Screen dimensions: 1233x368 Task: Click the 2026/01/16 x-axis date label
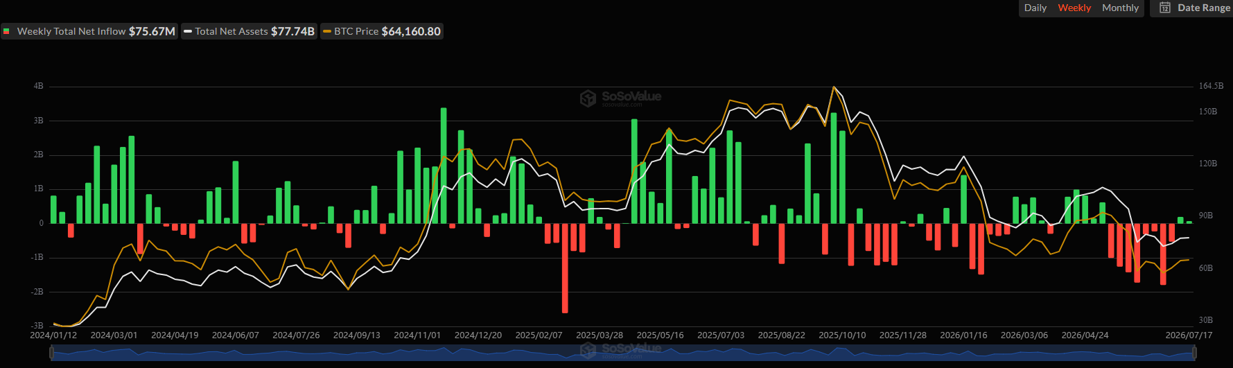[x=963, y=335]
